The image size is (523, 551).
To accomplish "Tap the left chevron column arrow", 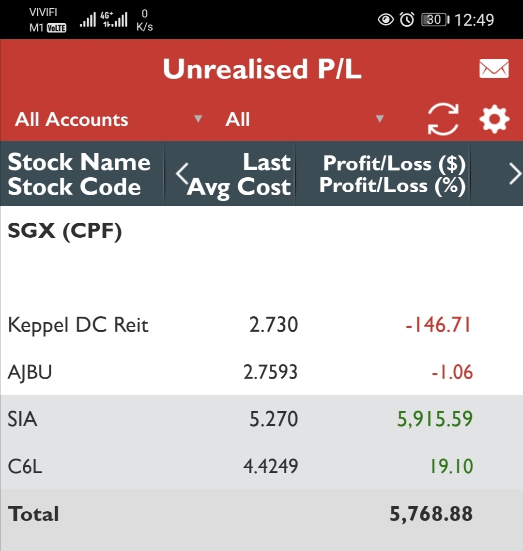I will [x=182, y=174].
